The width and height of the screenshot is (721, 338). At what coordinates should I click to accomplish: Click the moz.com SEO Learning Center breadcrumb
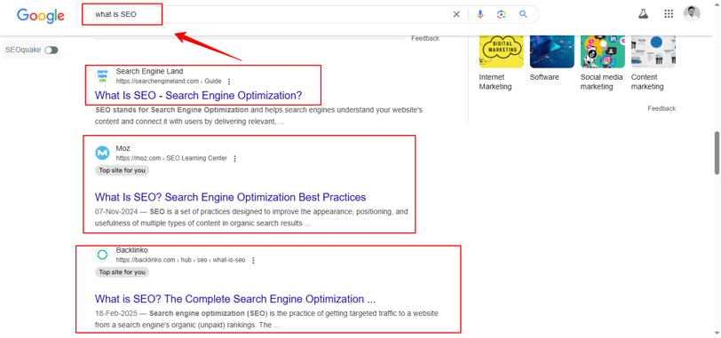pyautogui.click(x=171, y=159)
